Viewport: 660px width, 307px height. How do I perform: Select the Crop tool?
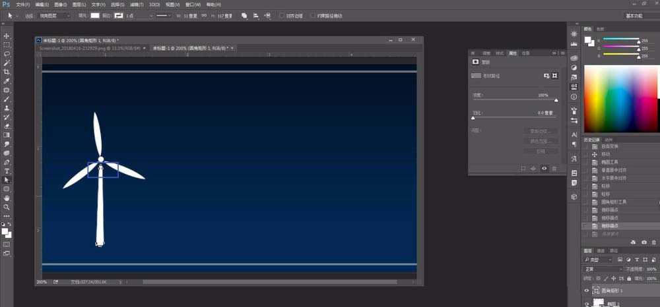(7, 72)
